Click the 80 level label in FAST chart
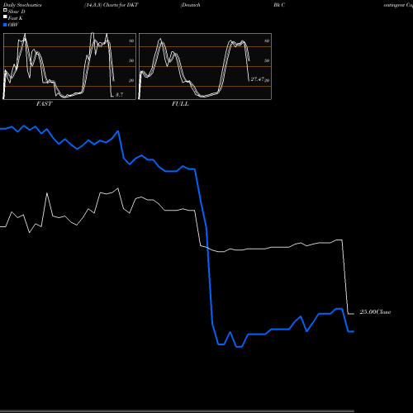 [x=131, y=40]
